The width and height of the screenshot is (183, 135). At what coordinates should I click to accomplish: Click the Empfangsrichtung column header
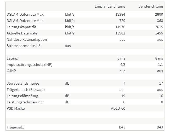pos(110,6)
